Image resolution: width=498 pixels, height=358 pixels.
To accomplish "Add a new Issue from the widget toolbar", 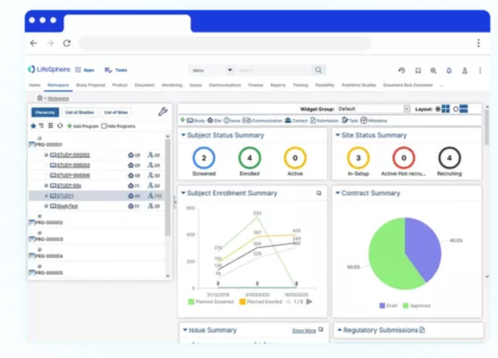I will tap(232, 120).
